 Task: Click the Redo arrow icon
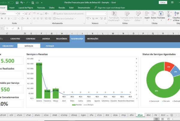[27, 2]
